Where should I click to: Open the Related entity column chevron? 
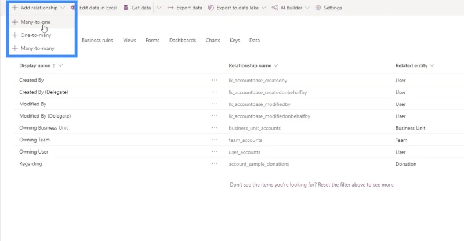432,65
